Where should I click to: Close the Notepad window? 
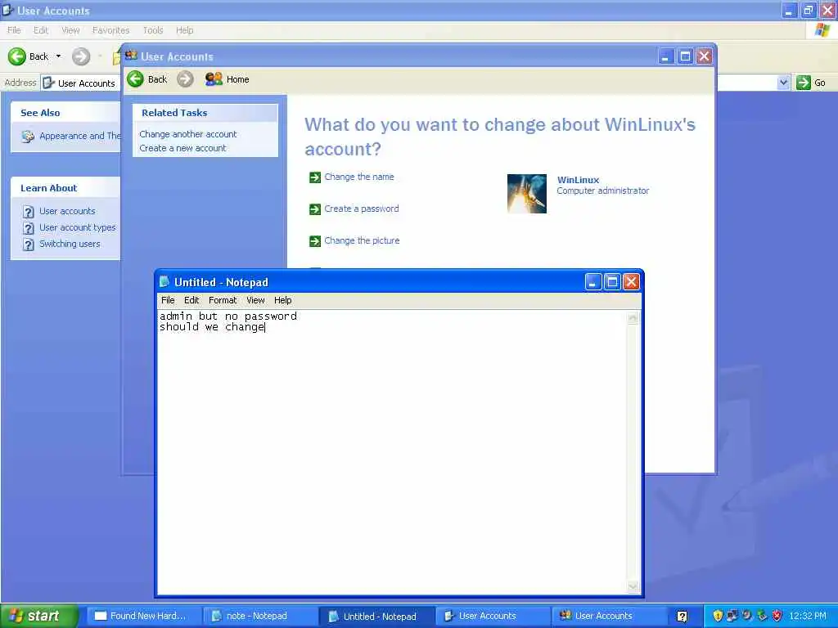(x=631, y=281)
